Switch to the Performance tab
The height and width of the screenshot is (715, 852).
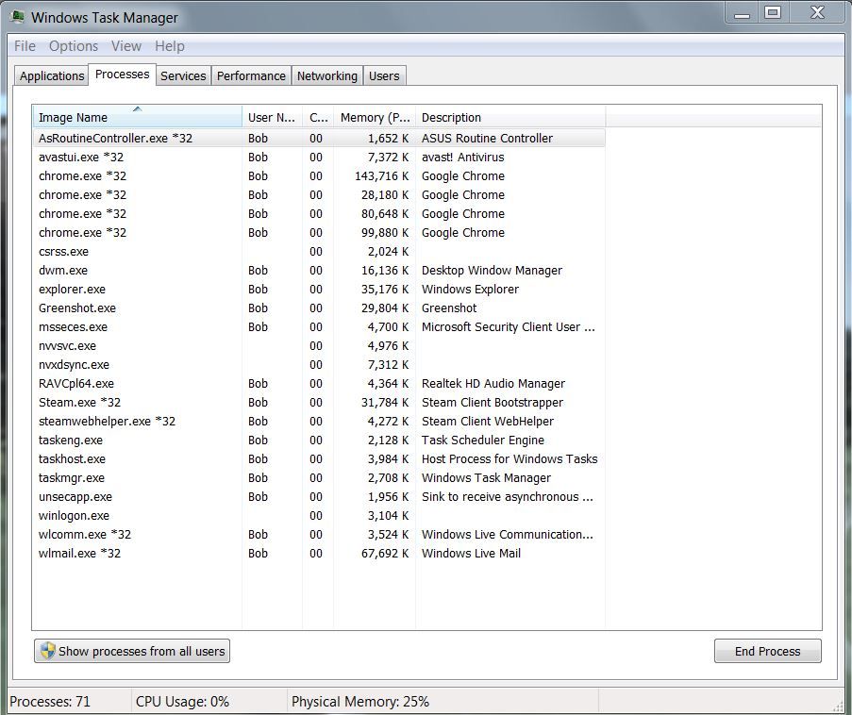(x=251, y=75)
